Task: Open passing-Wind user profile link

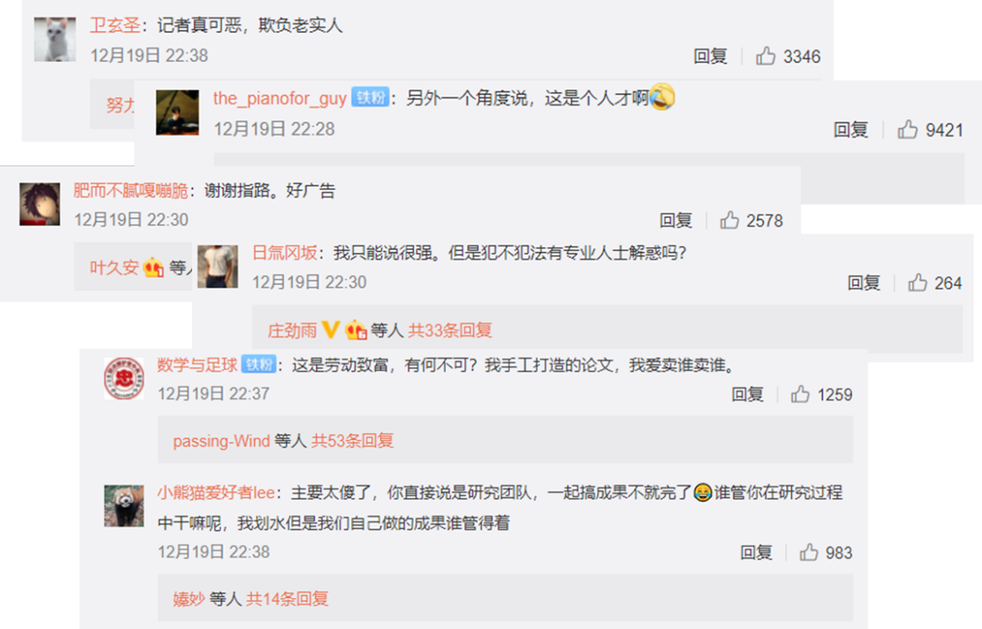Action: point(221,440)
